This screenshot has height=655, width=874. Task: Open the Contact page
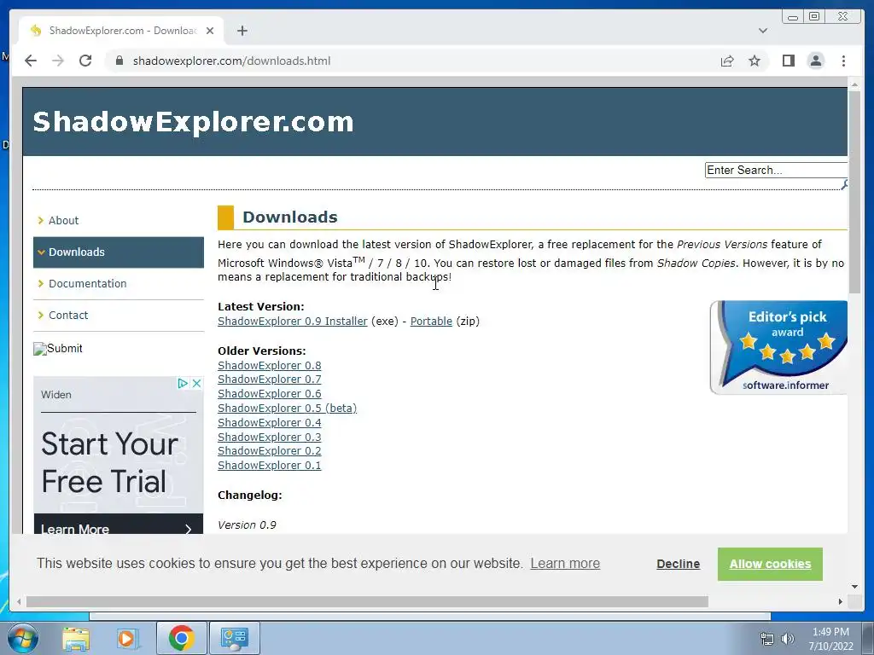(x=68, y=316)
